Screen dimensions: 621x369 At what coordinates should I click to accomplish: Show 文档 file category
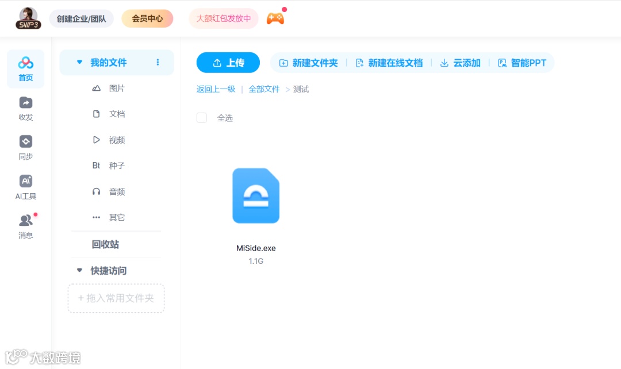click(x=116, y=114)
